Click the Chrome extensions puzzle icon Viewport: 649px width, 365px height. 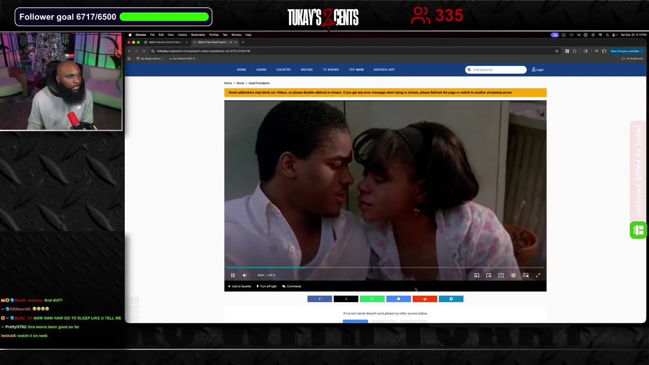[x=574, y=51]
